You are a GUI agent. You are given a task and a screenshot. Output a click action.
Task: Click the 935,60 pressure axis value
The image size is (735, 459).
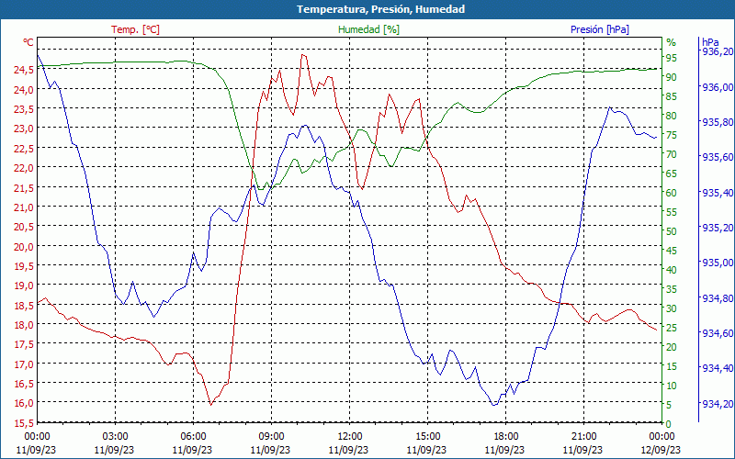718,157
